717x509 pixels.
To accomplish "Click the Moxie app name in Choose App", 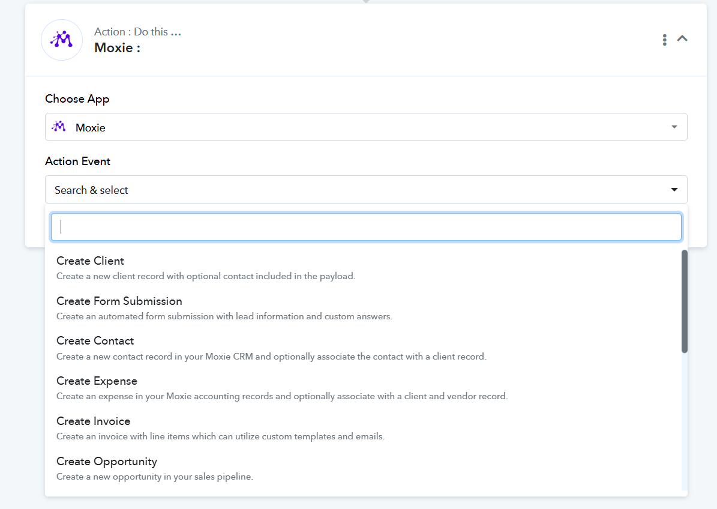I will coord(91,127).
